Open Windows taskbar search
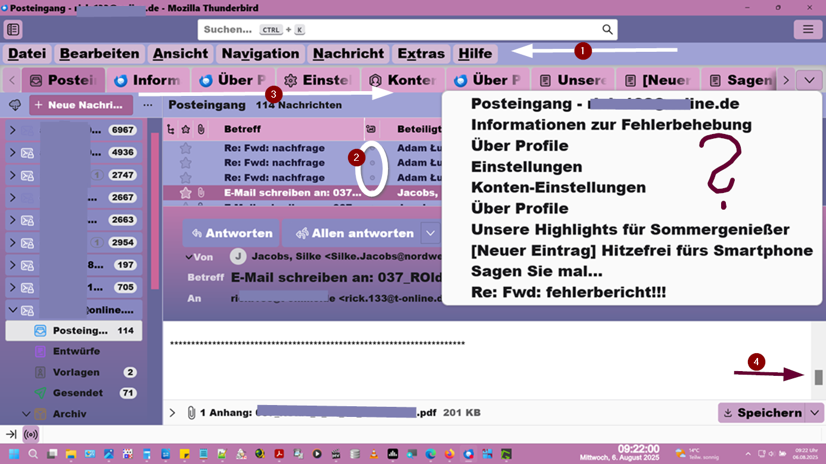Viewport: 826px width, 464px height. coord(33,454)
